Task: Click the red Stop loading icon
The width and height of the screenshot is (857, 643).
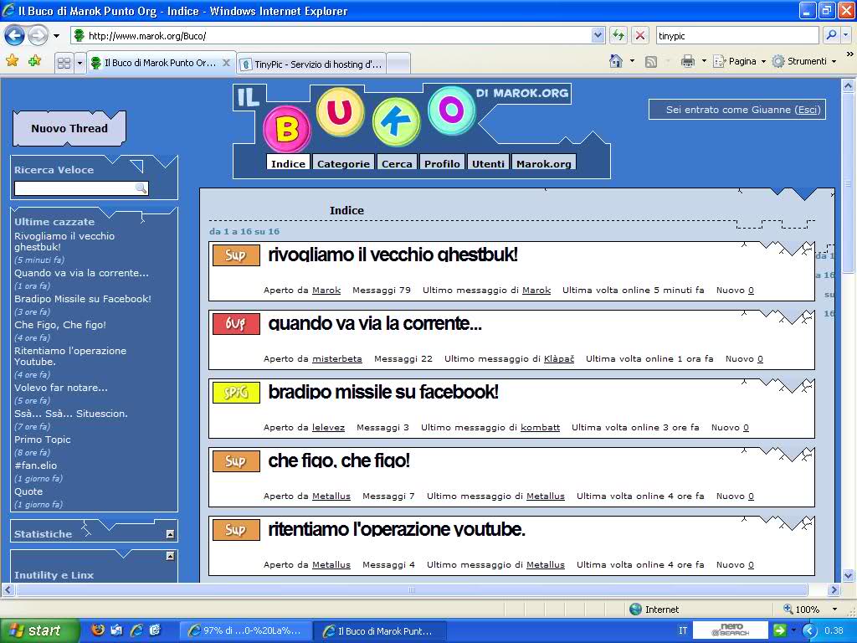Action: pos(639,35)
